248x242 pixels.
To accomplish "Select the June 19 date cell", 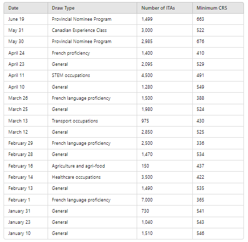I will [26, 19].
